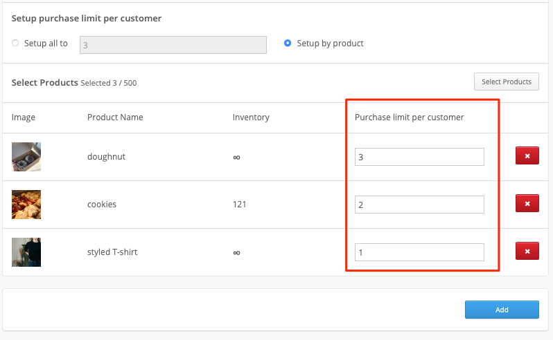
Task: Click the Select Products button
Action: (506, 82)
